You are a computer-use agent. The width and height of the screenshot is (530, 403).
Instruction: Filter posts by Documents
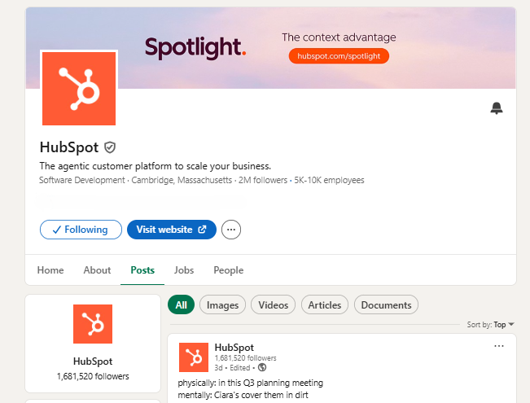point(386,305)
